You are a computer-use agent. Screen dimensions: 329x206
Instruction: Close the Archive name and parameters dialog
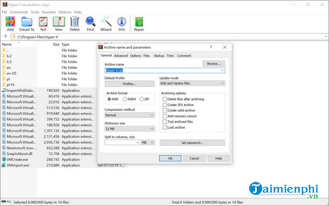pyautogui.click(x=225, y=47)
